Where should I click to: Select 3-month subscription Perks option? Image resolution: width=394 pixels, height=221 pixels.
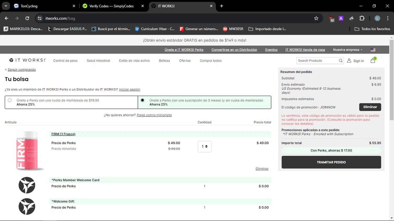(142, 100)
